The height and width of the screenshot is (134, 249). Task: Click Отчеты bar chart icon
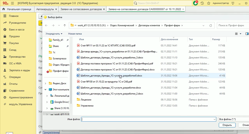pyautogui.click(x=5, y=84)
